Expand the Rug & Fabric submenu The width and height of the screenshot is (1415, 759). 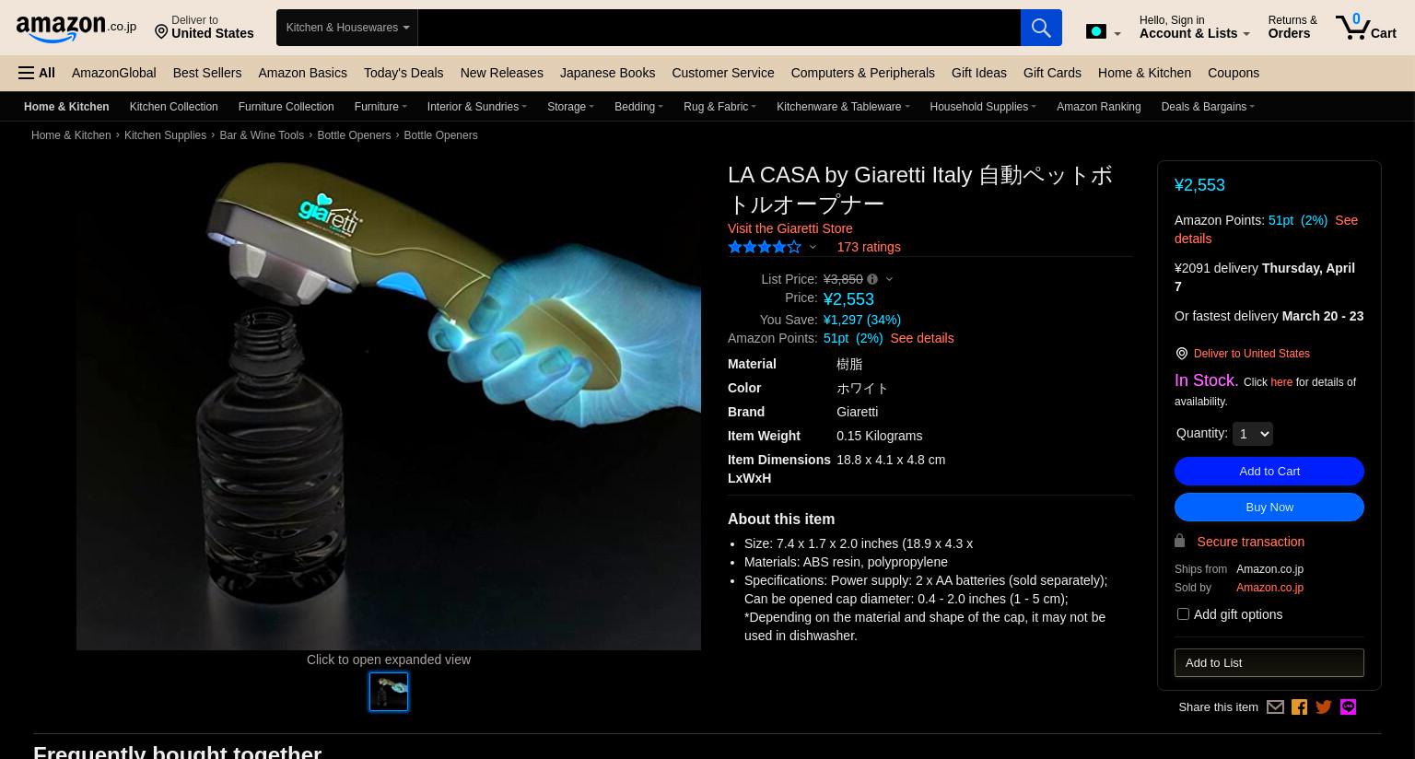719,107
